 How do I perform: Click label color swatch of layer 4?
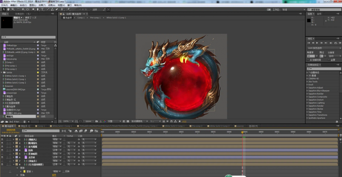coord(17,150)
